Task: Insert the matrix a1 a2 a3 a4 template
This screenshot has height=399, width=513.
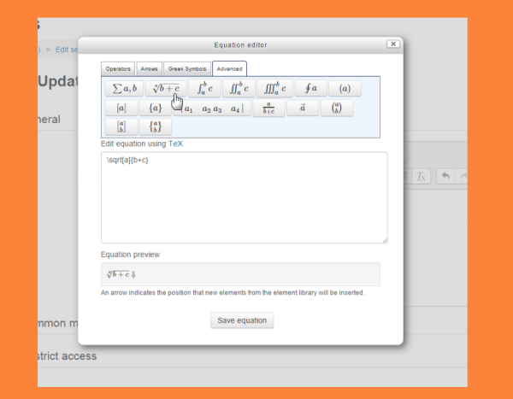Action: coord(214,109)
